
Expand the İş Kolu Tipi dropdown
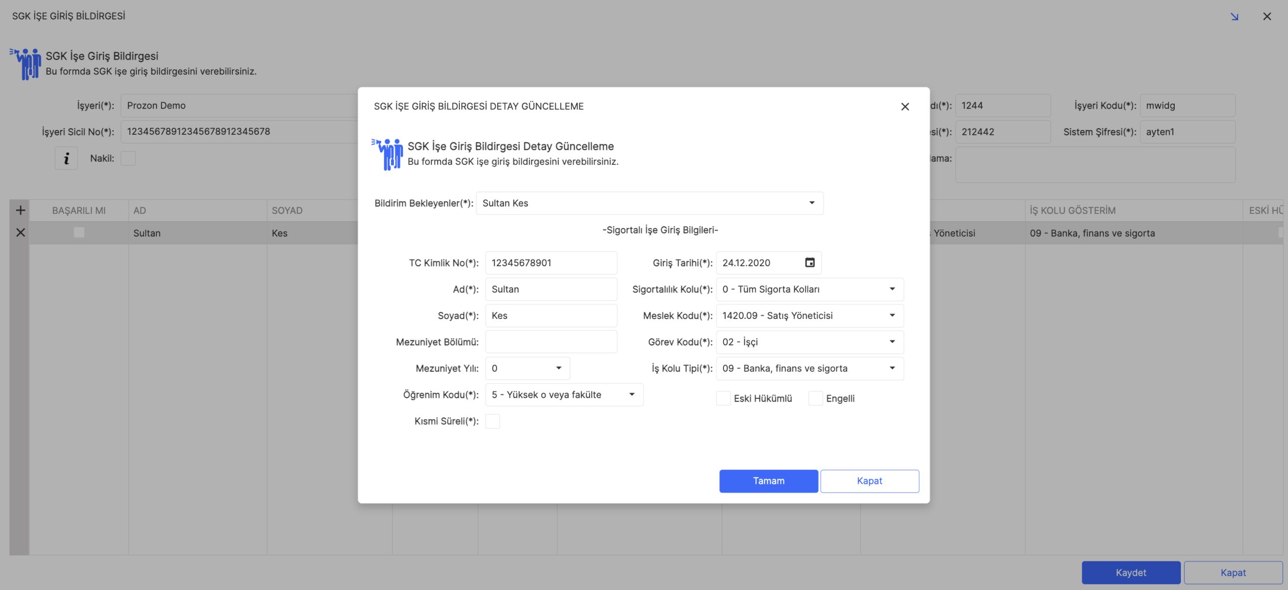(x=892, y=368)
